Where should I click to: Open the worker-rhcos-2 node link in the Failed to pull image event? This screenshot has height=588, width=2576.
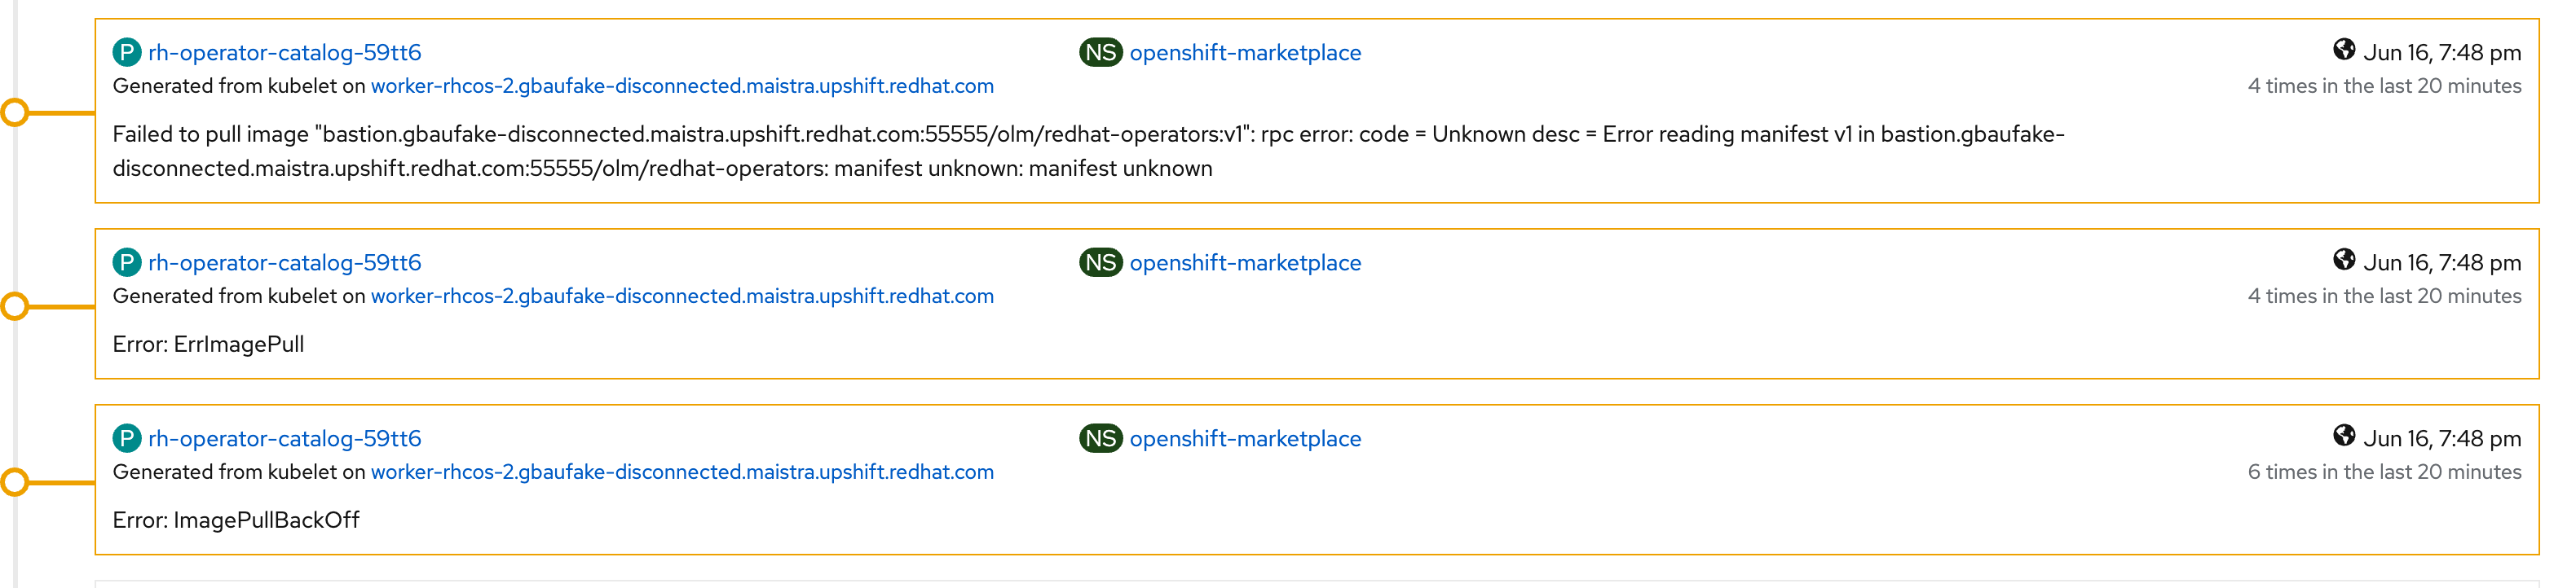[682, 86]
